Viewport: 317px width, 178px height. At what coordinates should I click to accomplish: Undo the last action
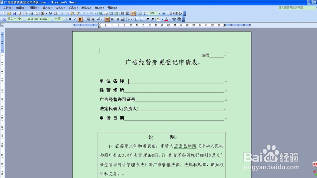click(84, 13)
